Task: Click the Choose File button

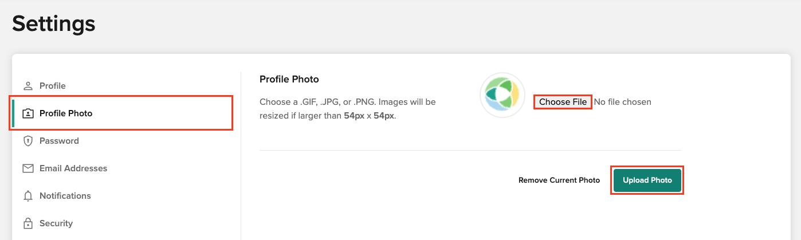Action: (563, 102)
